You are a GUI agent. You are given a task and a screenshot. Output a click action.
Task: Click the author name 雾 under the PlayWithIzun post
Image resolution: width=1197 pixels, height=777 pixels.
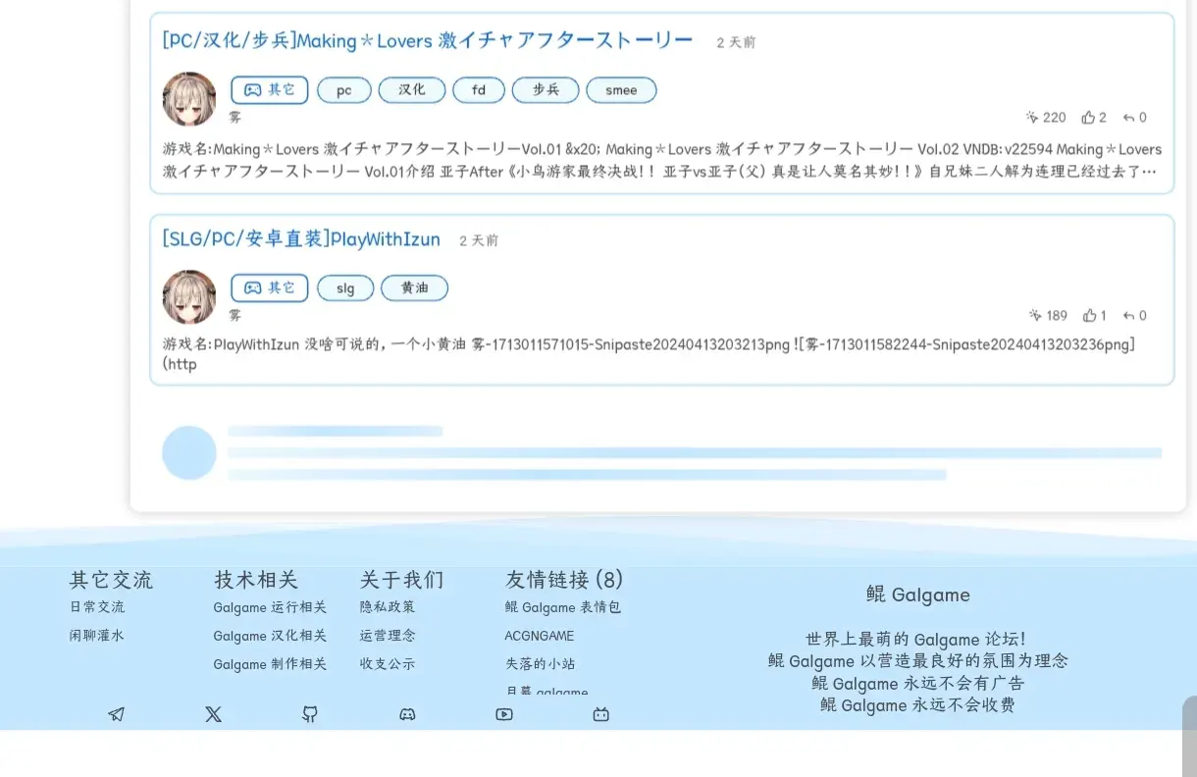tap(235, 316)
